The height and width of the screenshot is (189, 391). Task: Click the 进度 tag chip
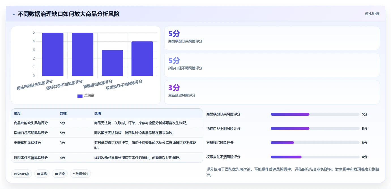[x=60, y=174]
